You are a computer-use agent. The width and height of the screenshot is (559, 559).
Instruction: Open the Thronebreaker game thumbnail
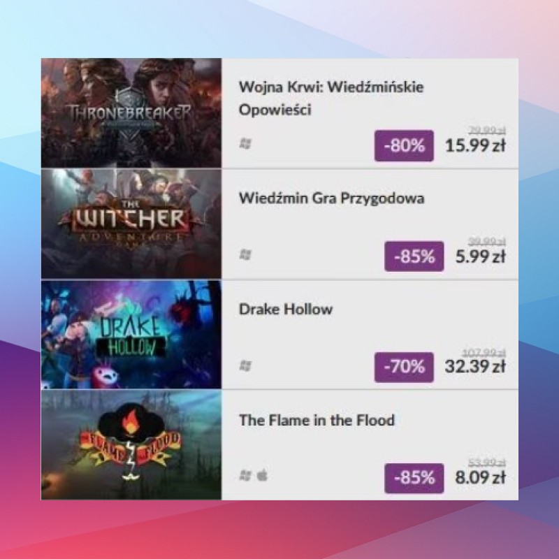click(131, 113)
